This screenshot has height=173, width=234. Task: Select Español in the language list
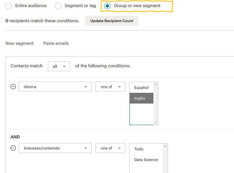coord(141,87)
